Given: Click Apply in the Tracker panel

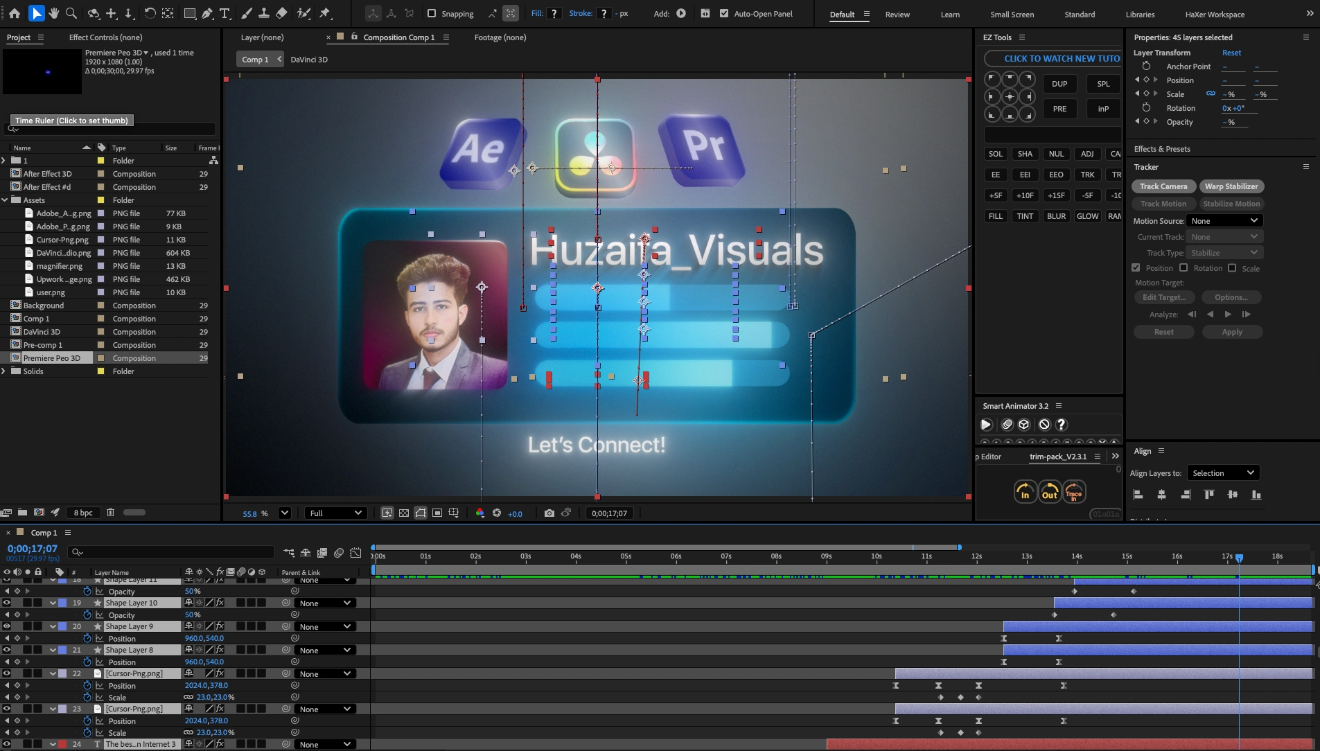Looking at the screenshot, I should point(1233,332).
